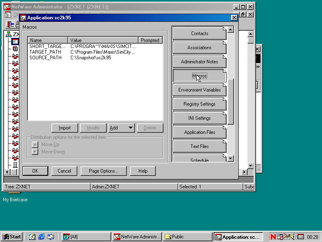This screenshot has width=322, height=242.
Task: Click the C:\PROGRA~1\MAXIS value
Action: 103,46
